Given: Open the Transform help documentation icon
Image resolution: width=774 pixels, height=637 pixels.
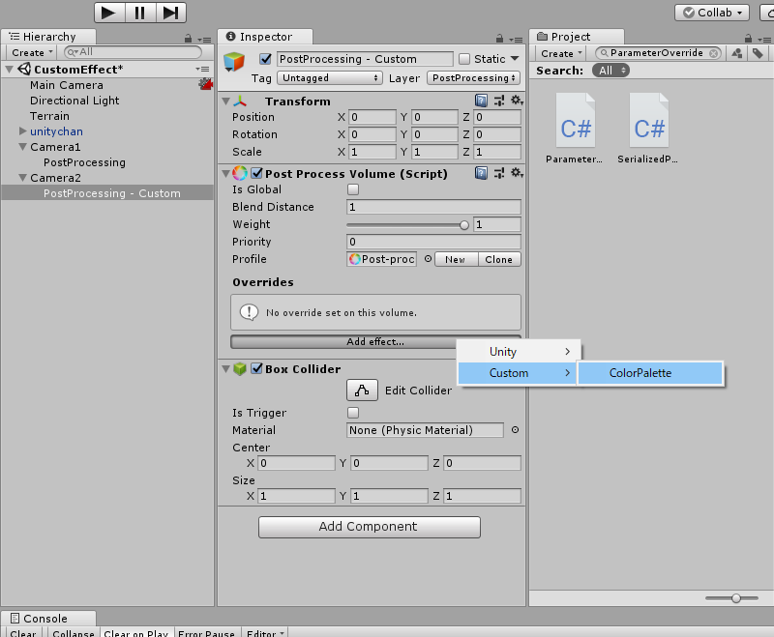Looking at the screenshot, I should 481,101.
